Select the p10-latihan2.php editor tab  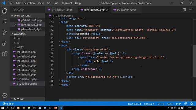[94, 10]
